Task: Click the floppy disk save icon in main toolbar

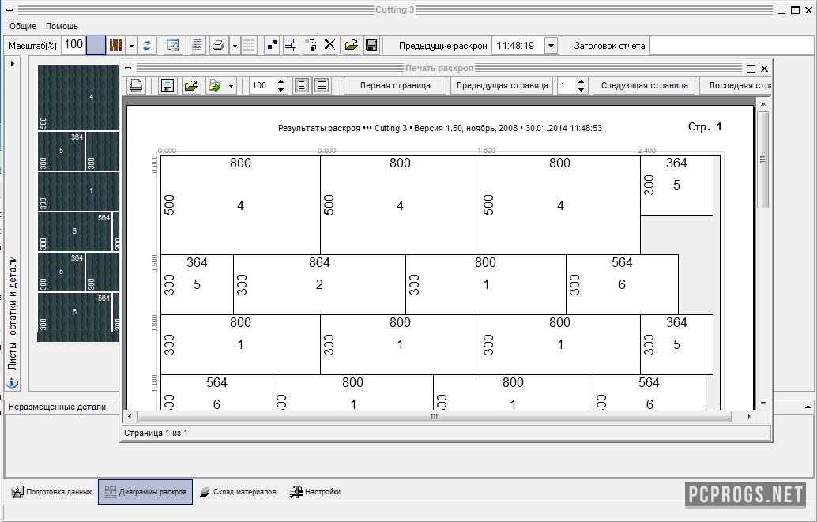Action: [x=371, y=46]
